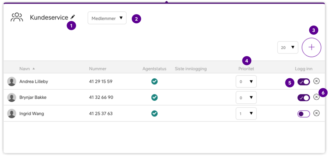Select the name Ingrid Wang
Viewport: 329px width, 157px height.
point(32,114)
